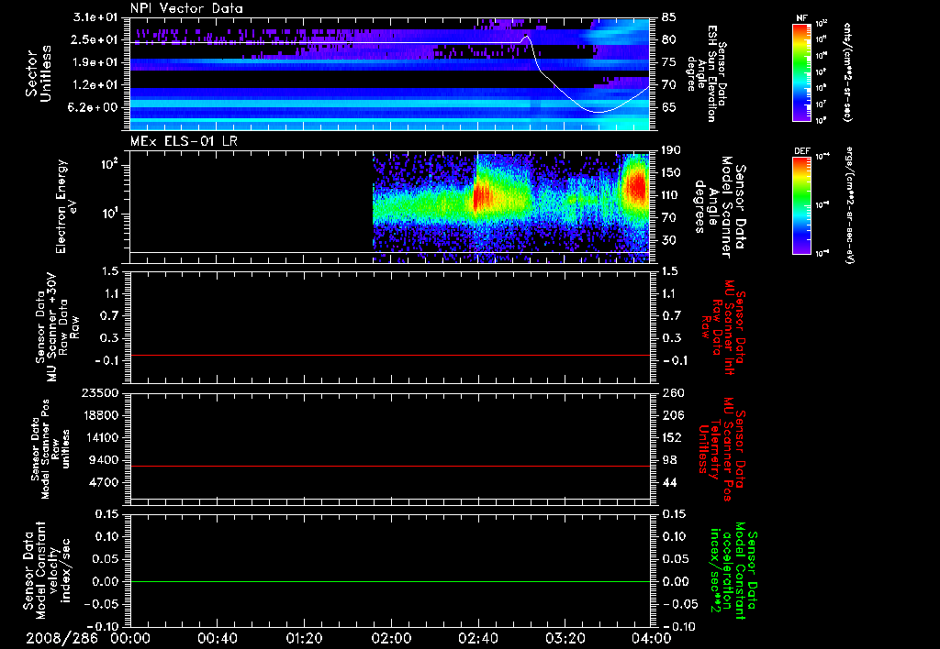Image resolution: width=940 pixels, height=649 pixels.
Task: Click the 'DEF' colorbar label
Action: pos(802,151)
